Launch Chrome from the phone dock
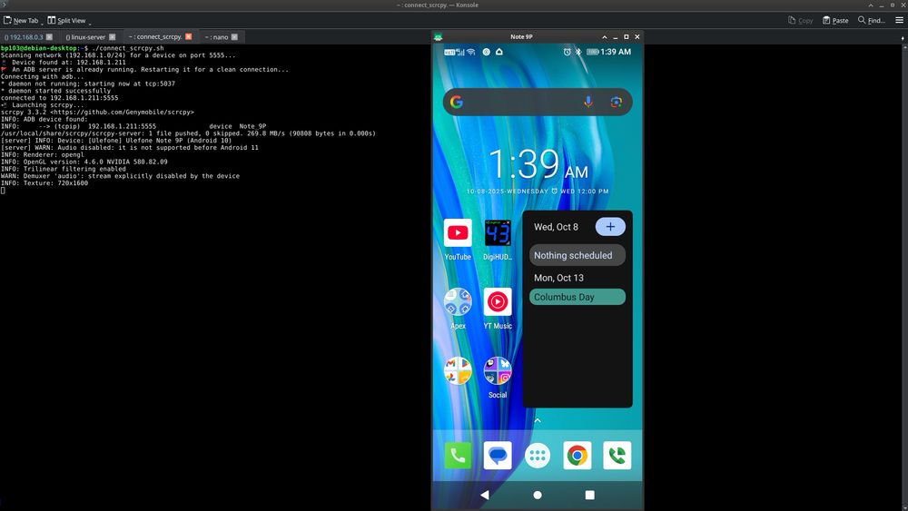The image size is (908, 511). pyautogui.click(x=577, y=456)
